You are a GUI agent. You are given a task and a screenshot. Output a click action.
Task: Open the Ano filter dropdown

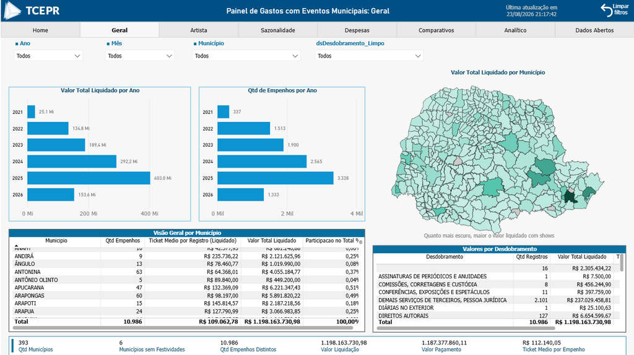point(48,56)
